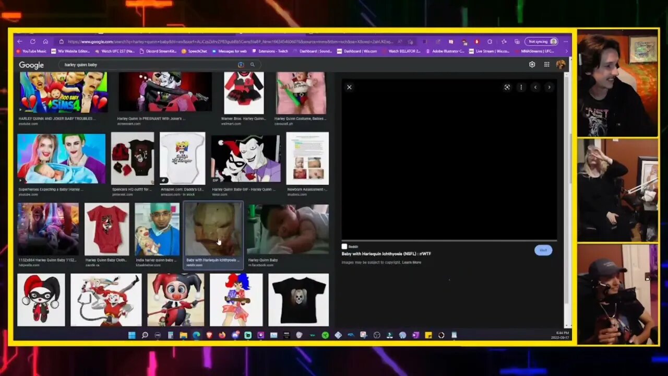Open the Google account avatar
668x376 pixels.
560,65
